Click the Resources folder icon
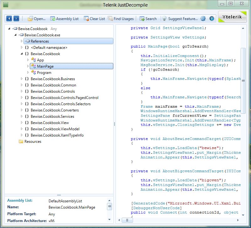 [x=21, y=141]
